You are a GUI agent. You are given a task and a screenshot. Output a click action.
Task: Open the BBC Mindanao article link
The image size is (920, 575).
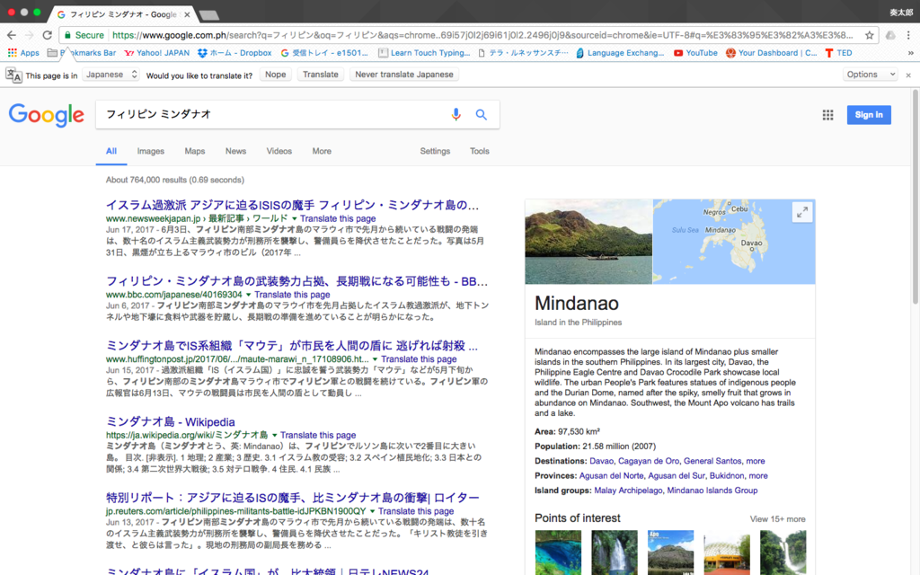296,281
